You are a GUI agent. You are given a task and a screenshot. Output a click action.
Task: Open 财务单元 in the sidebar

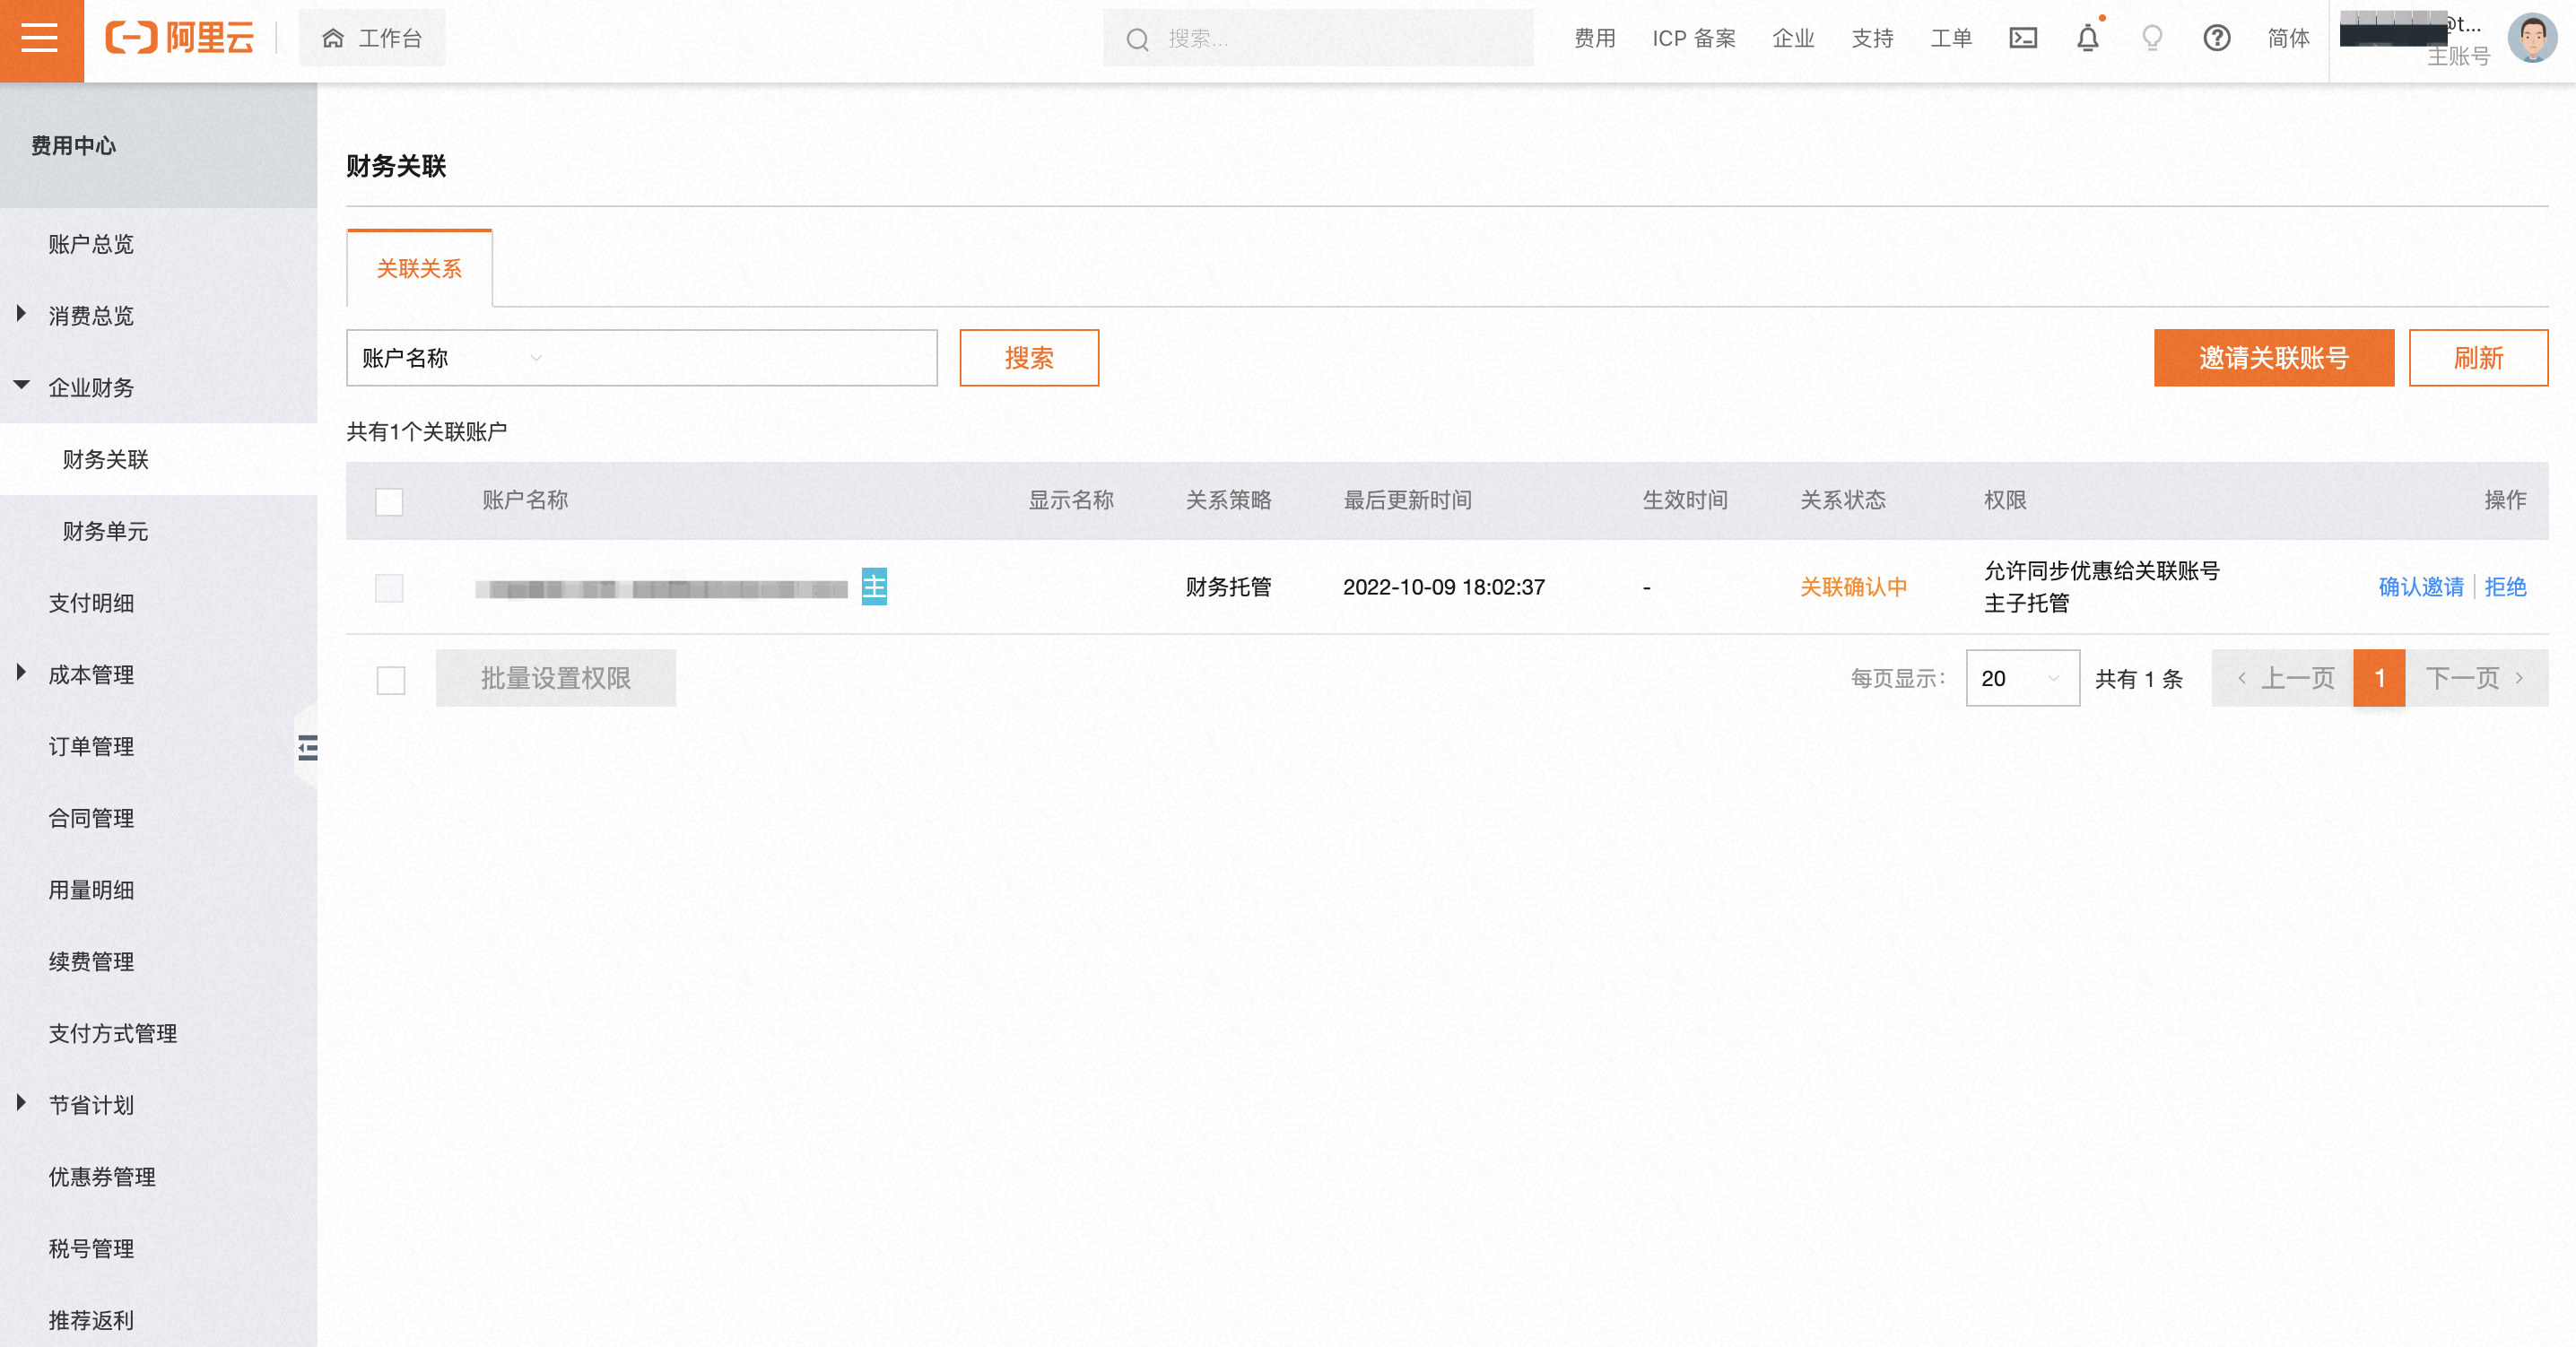click(x=105, y=531)
